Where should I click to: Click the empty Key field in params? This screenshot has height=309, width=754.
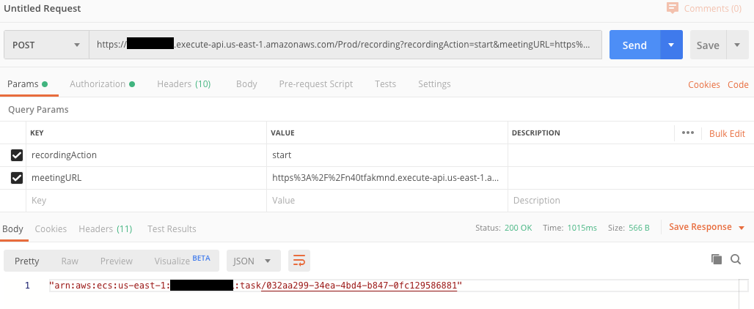(x=146, y=201)
